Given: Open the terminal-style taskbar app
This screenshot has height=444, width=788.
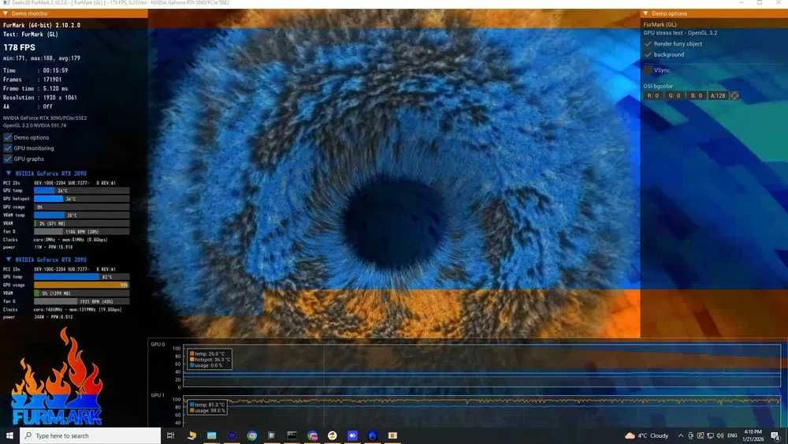Looking at the screenshot, I should tap(292, 435).
